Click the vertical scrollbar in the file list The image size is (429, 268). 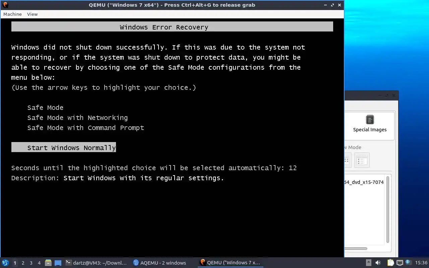point(388,209)
